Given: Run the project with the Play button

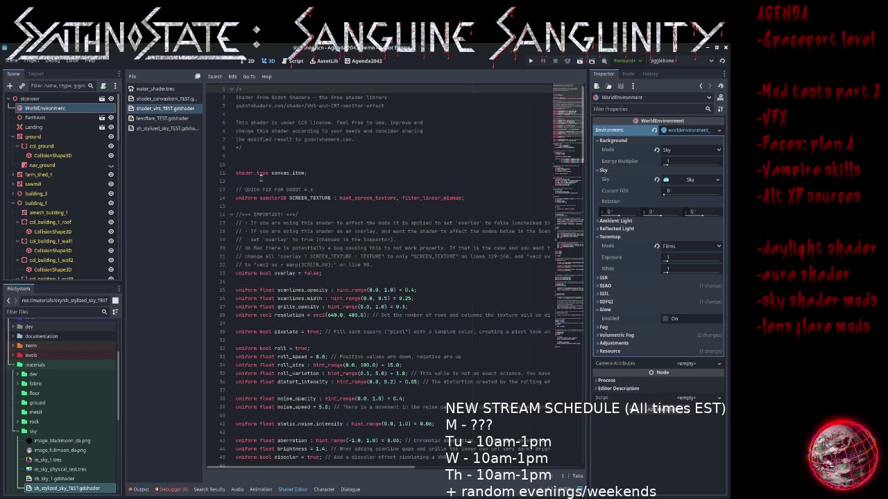Looking at the screenshot, I should pos(531,61).
